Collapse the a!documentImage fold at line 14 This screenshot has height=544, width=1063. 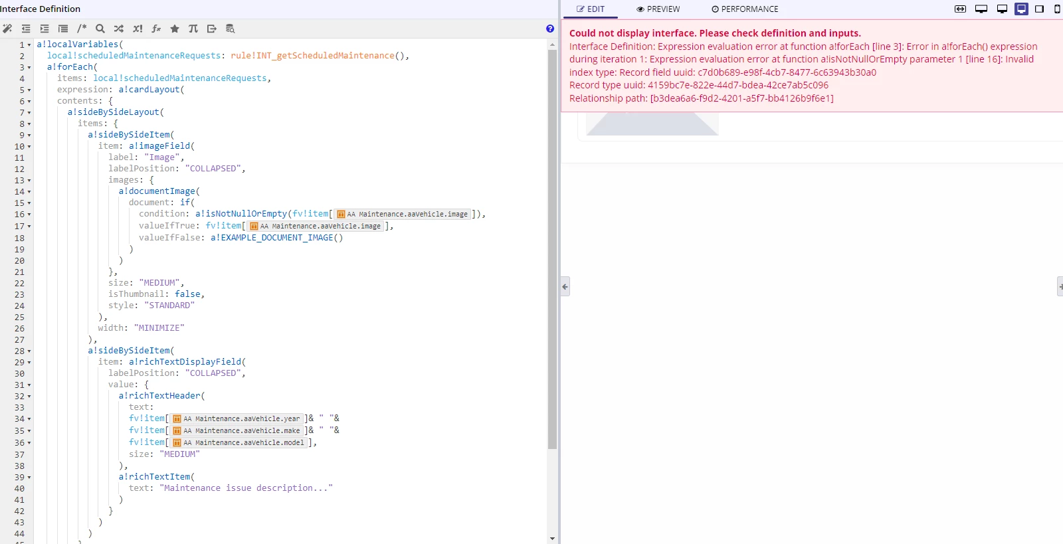(29, 192)
